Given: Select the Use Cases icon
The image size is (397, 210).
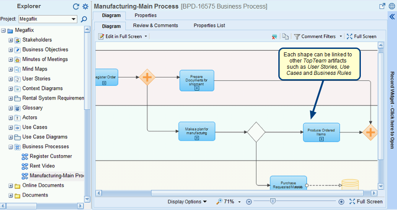Looking at the screenshot, I should tap(18, 128).
